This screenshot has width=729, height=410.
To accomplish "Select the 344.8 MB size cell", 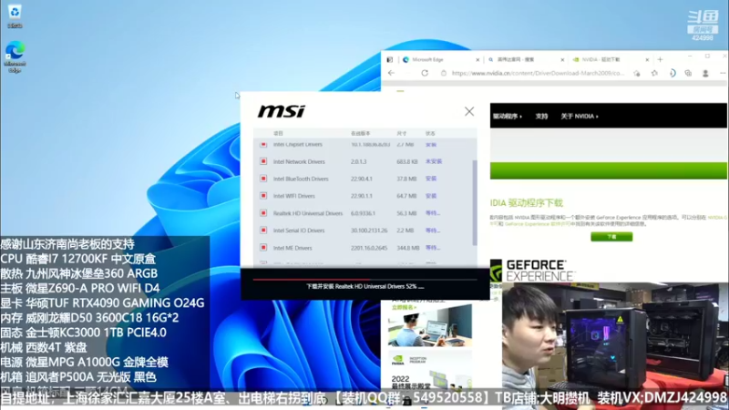I will click(x=407, y=248).
